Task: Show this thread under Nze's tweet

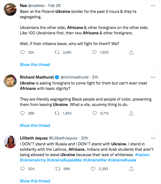Action: [35, 65]
